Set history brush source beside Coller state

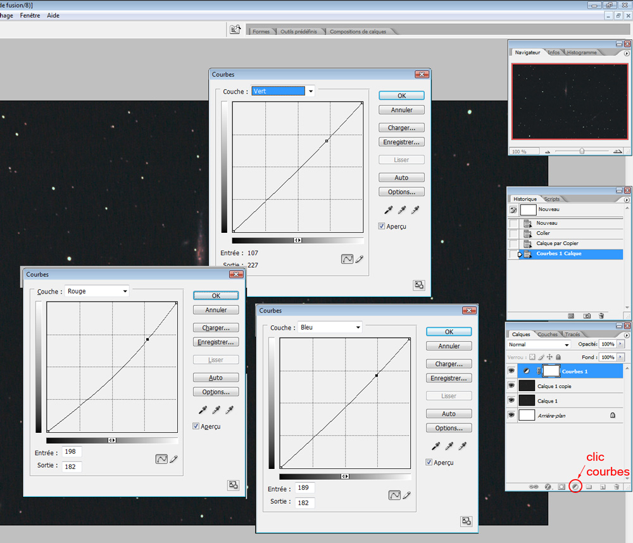(513, 234)
